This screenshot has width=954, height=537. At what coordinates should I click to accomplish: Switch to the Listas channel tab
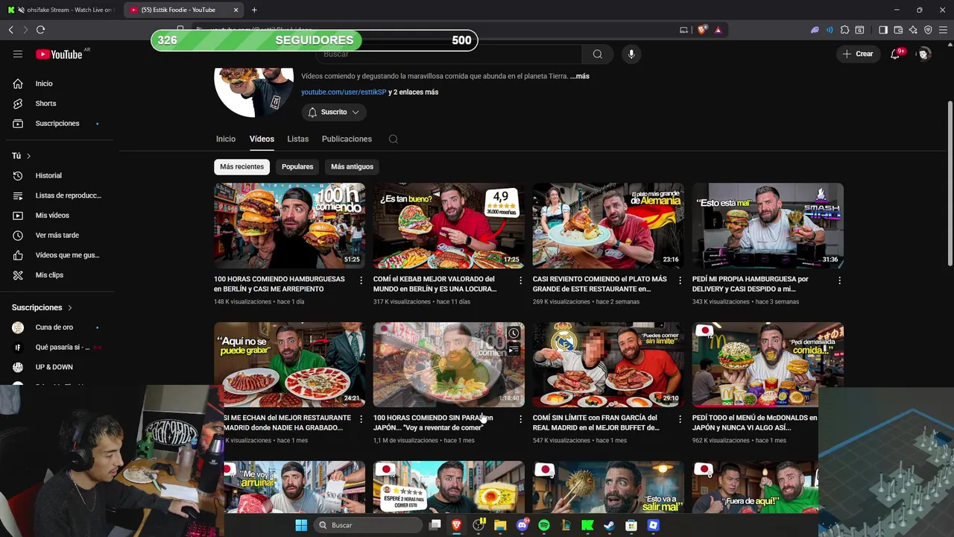point(297,139)
